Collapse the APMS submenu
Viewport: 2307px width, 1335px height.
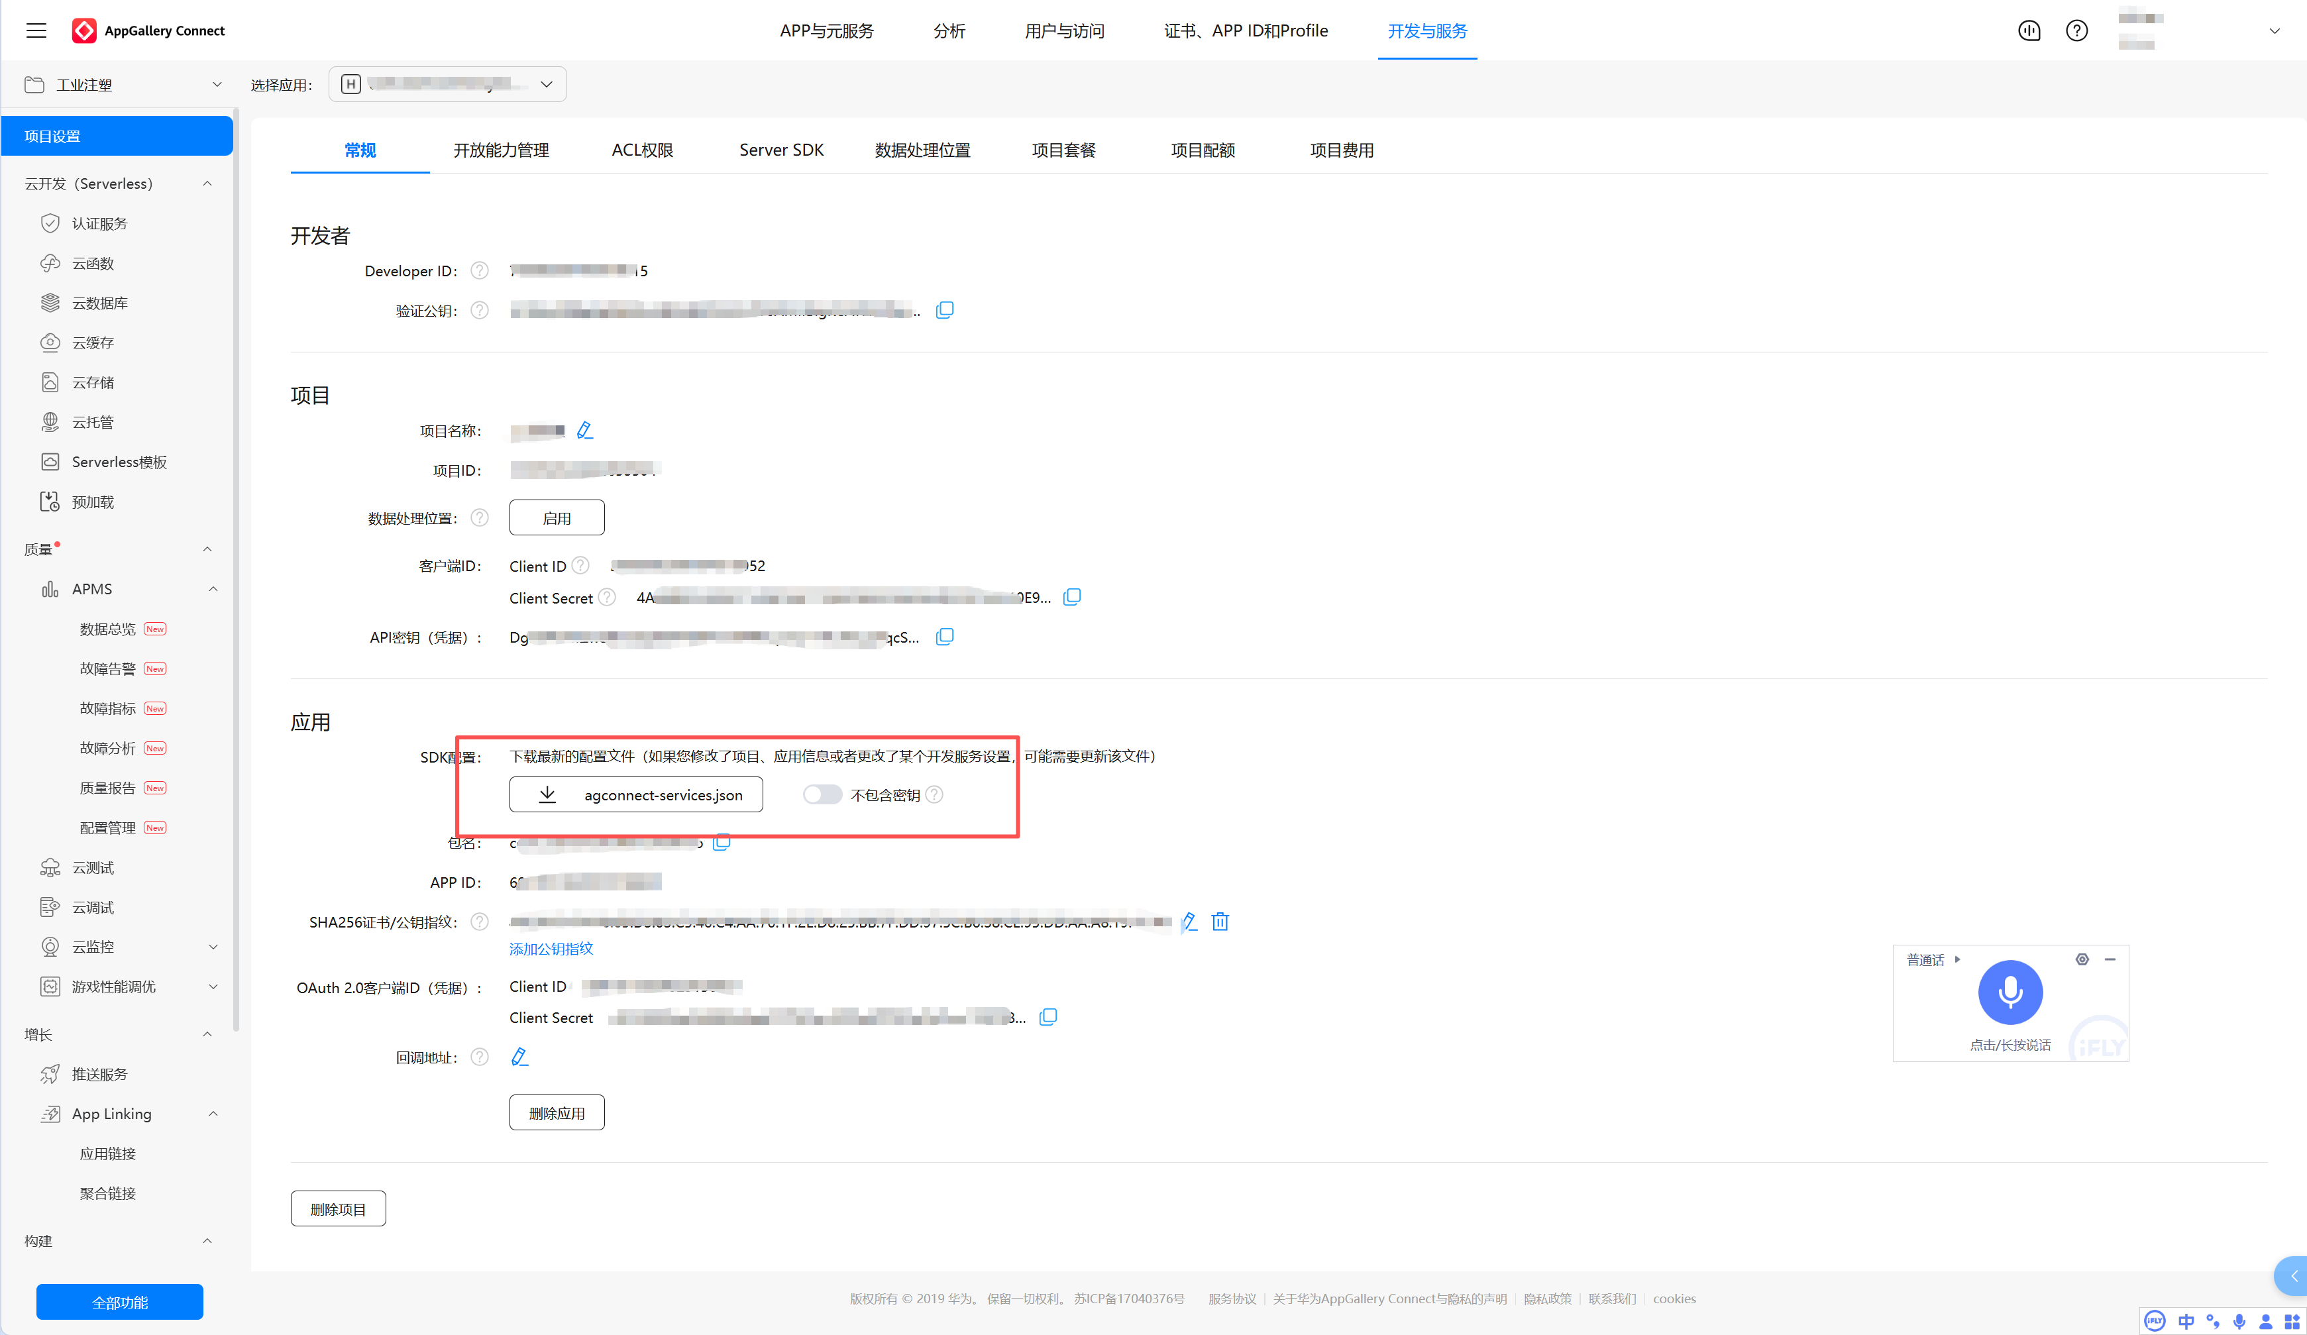pyautogui.click(x=213, y=589)
